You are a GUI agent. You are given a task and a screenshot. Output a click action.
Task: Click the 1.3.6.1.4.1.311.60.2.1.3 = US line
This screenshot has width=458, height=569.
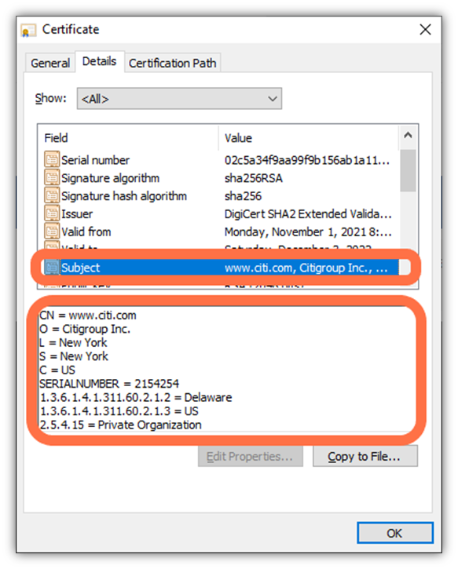tap(119, 411)
